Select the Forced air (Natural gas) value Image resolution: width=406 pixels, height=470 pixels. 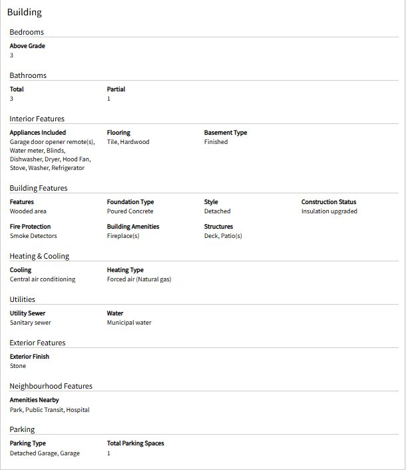139,279
